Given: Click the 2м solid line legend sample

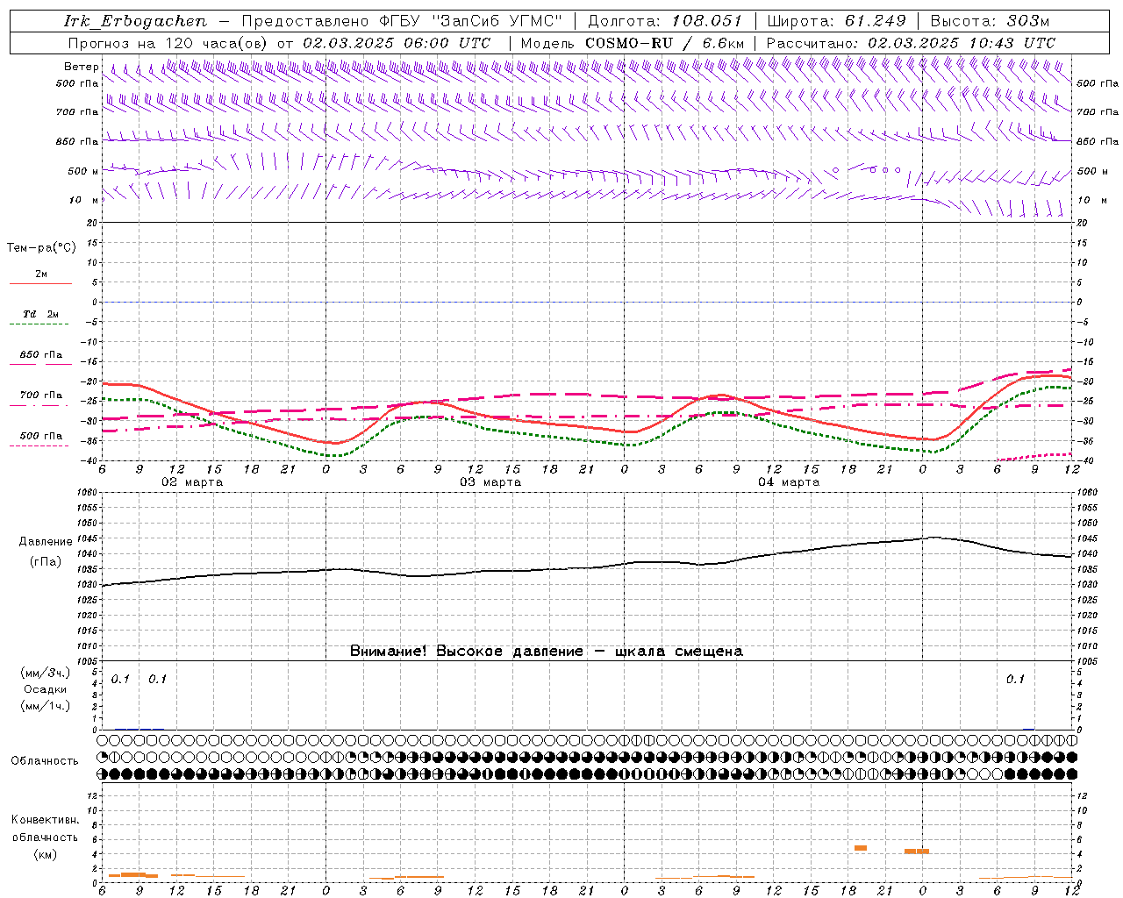Looking at the screenshot, I should click(40, 283).
